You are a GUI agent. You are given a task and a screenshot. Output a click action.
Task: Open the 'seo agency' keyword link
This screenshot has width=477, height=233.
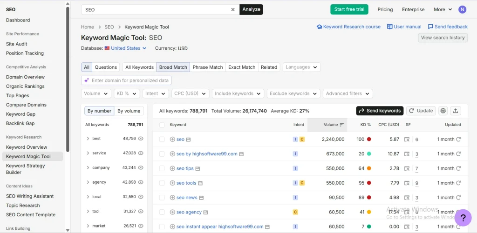pos(189,212)
